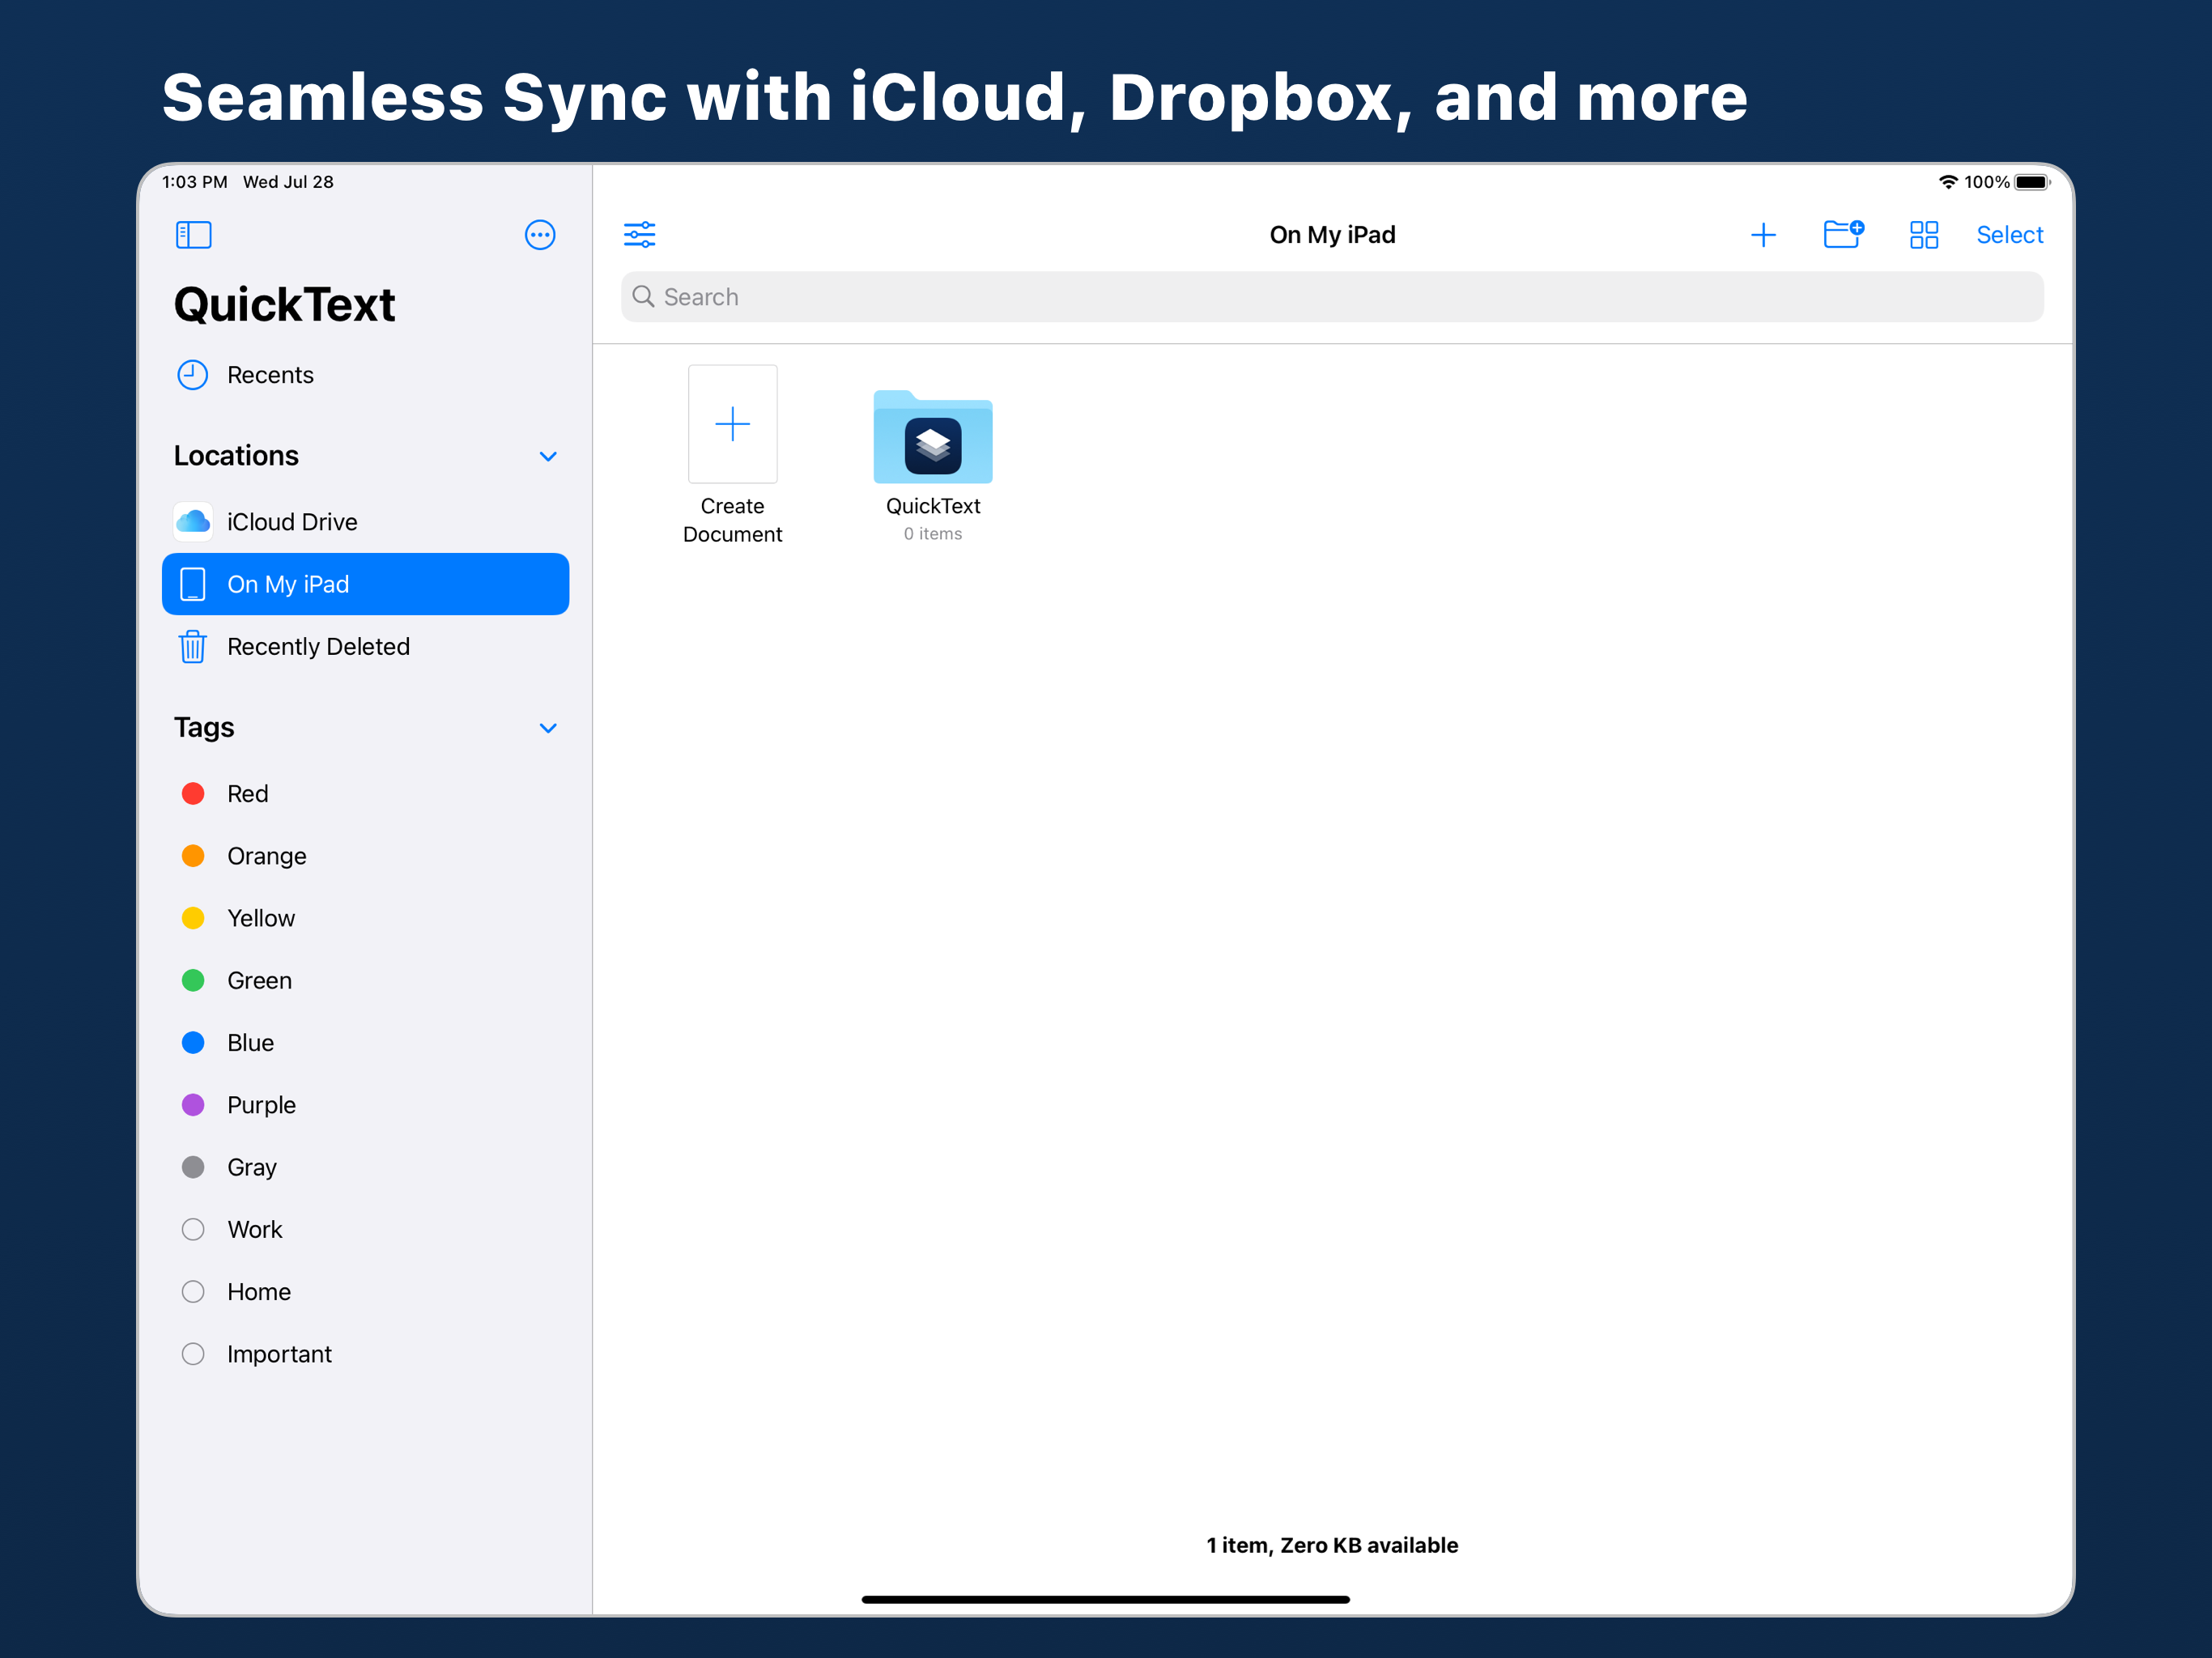Toggle the sidebar panel icon

pyautogui.click(x=193, y=235)
